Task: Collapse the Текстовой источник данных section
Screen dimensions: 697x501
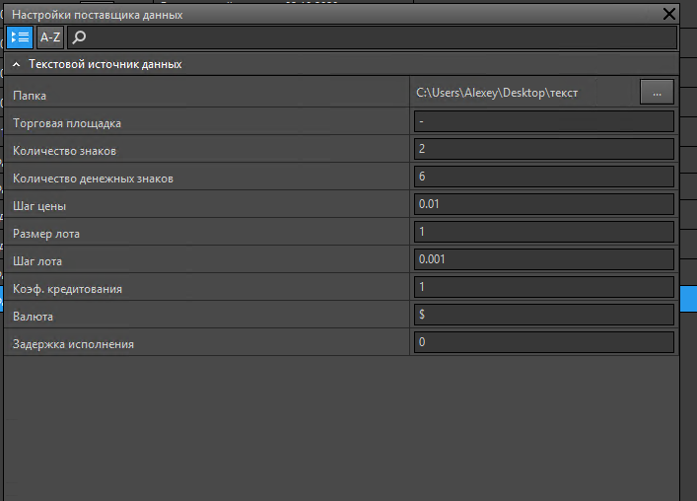Action: pyautogui.click(x=18, y=64)
